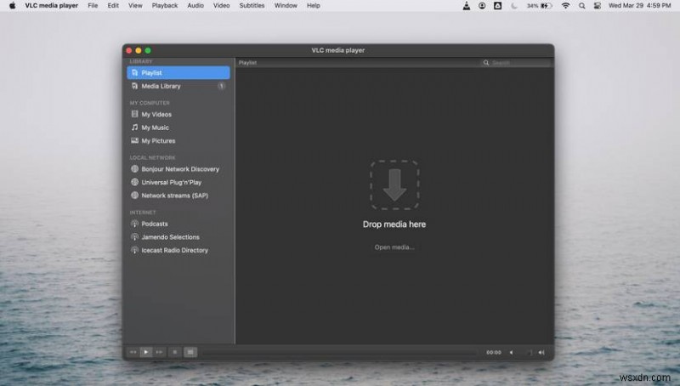Click the Playlist music-note icon
680x386 pixels.
135,73
